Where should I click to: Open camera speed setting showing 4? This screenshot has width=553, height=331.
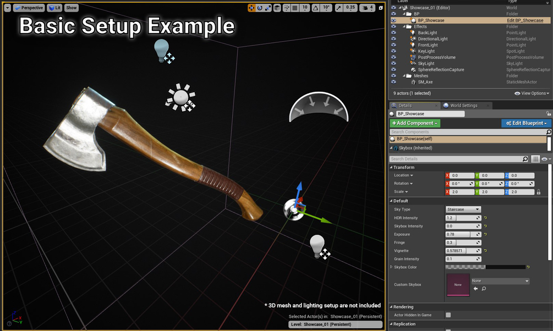click(x=367, y=8)
